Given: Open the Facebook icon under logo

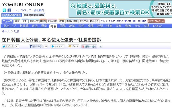Looking at the screenshot, I should click(x=9, y=10).
